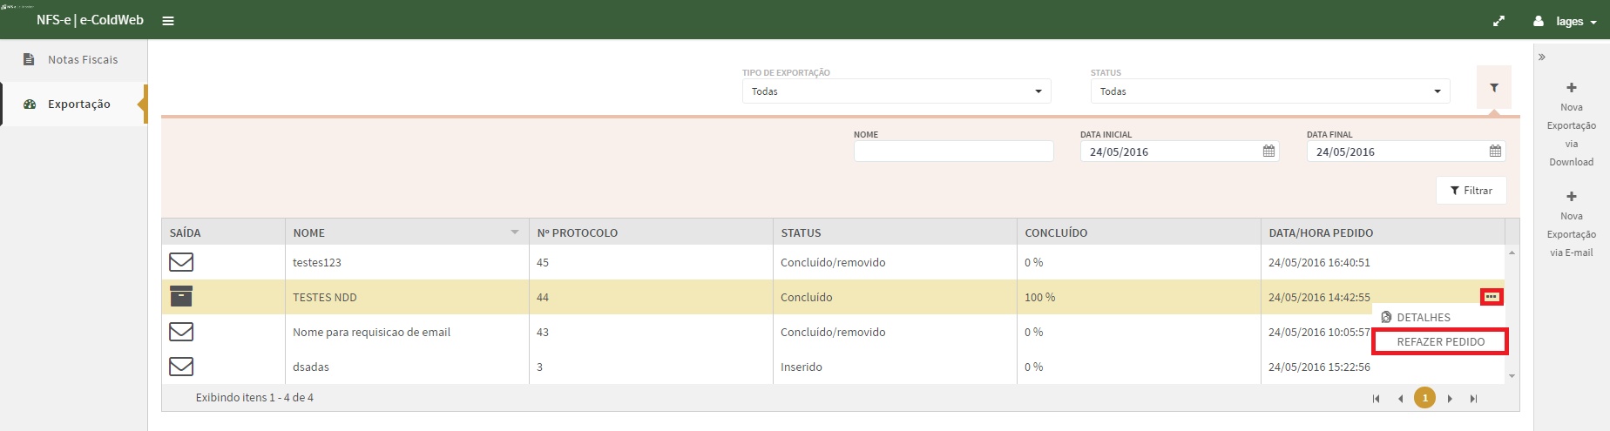The height and width of the screenshot is (431, 1610).
Task: Click envelope icon in email requisicao row
Action: point(181,332)
